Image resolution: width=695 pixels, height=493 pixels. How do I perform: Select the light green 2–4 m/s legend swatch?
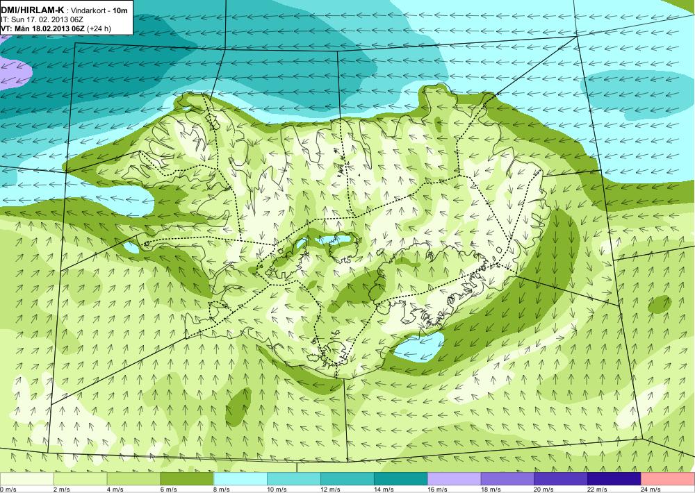pos(80,479)
